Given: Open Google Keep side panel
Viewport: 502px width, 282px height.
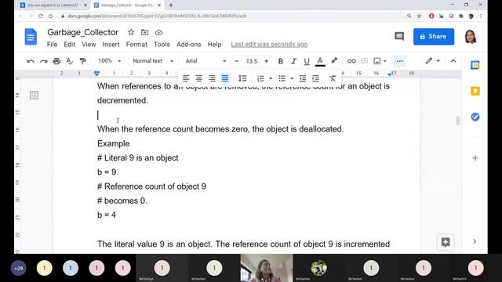Looking at the screenshot, I should tap(475, 91).
